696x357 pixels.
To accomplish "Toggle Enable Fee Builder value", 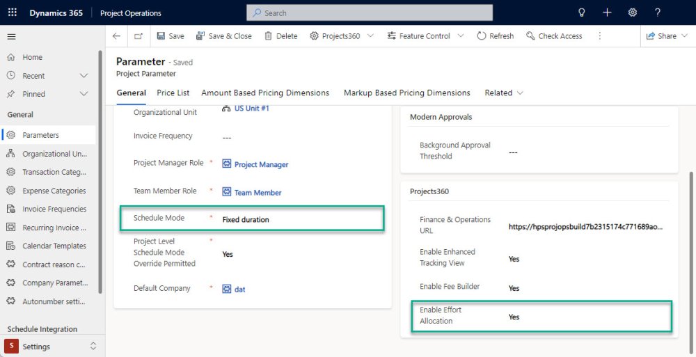I will tap(514, 288).
